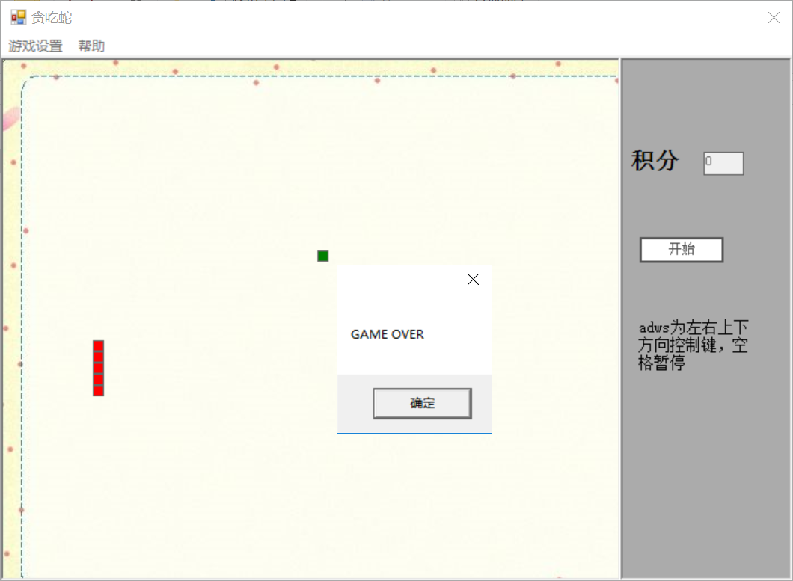Click the adws control instructions text

[x=694, y=345]
